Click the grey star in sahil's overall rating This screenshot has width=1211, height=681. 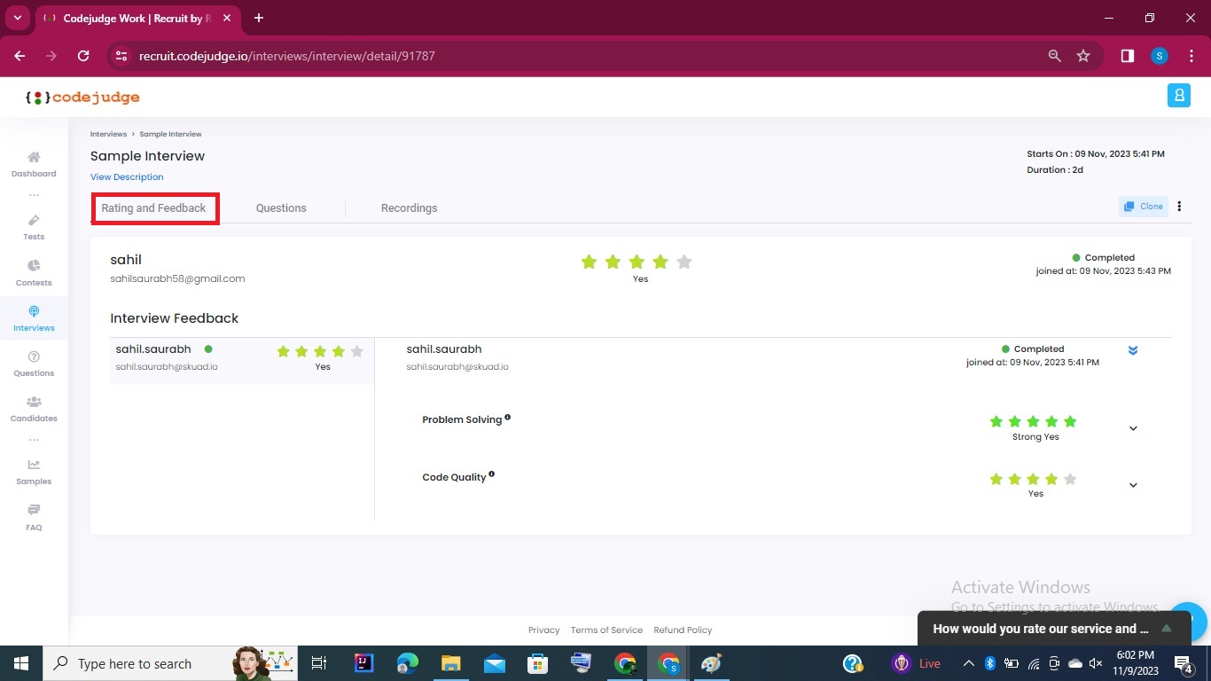[684, 262]
